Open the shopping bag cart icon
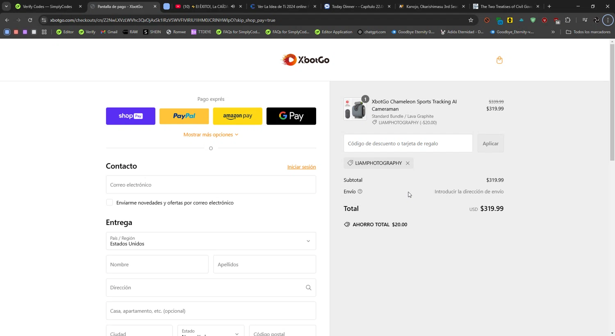Screen dimensions: 615x336 pyautogui.click(x=499, y=60)
